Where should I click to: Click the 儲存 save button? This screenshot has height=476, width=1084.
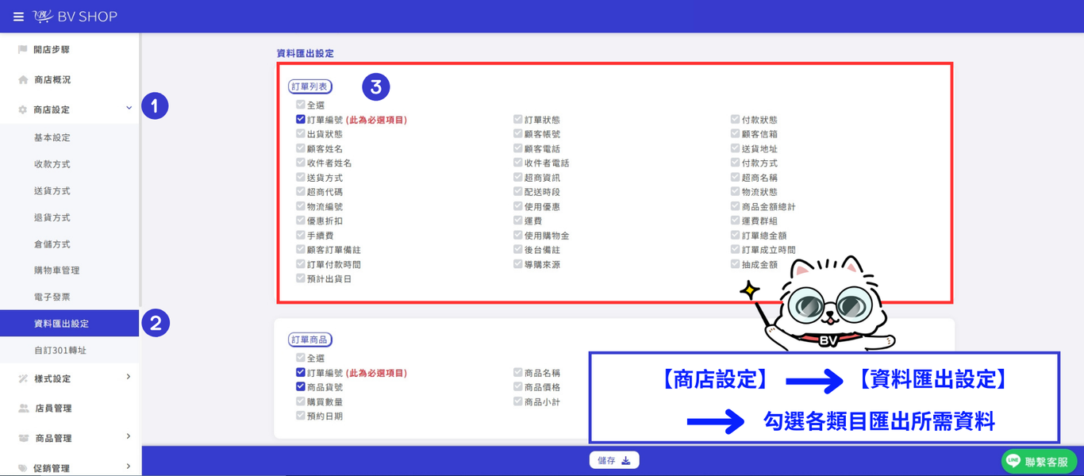(614, 460)
